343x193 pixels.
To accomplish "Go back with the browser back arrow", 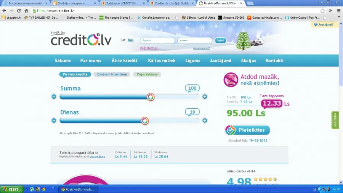I will tap(4, 11).
